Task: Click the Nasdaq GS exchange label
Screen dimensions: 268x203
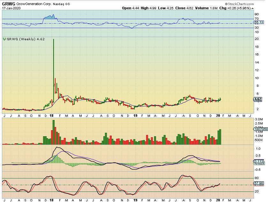Action: (61, 4)
